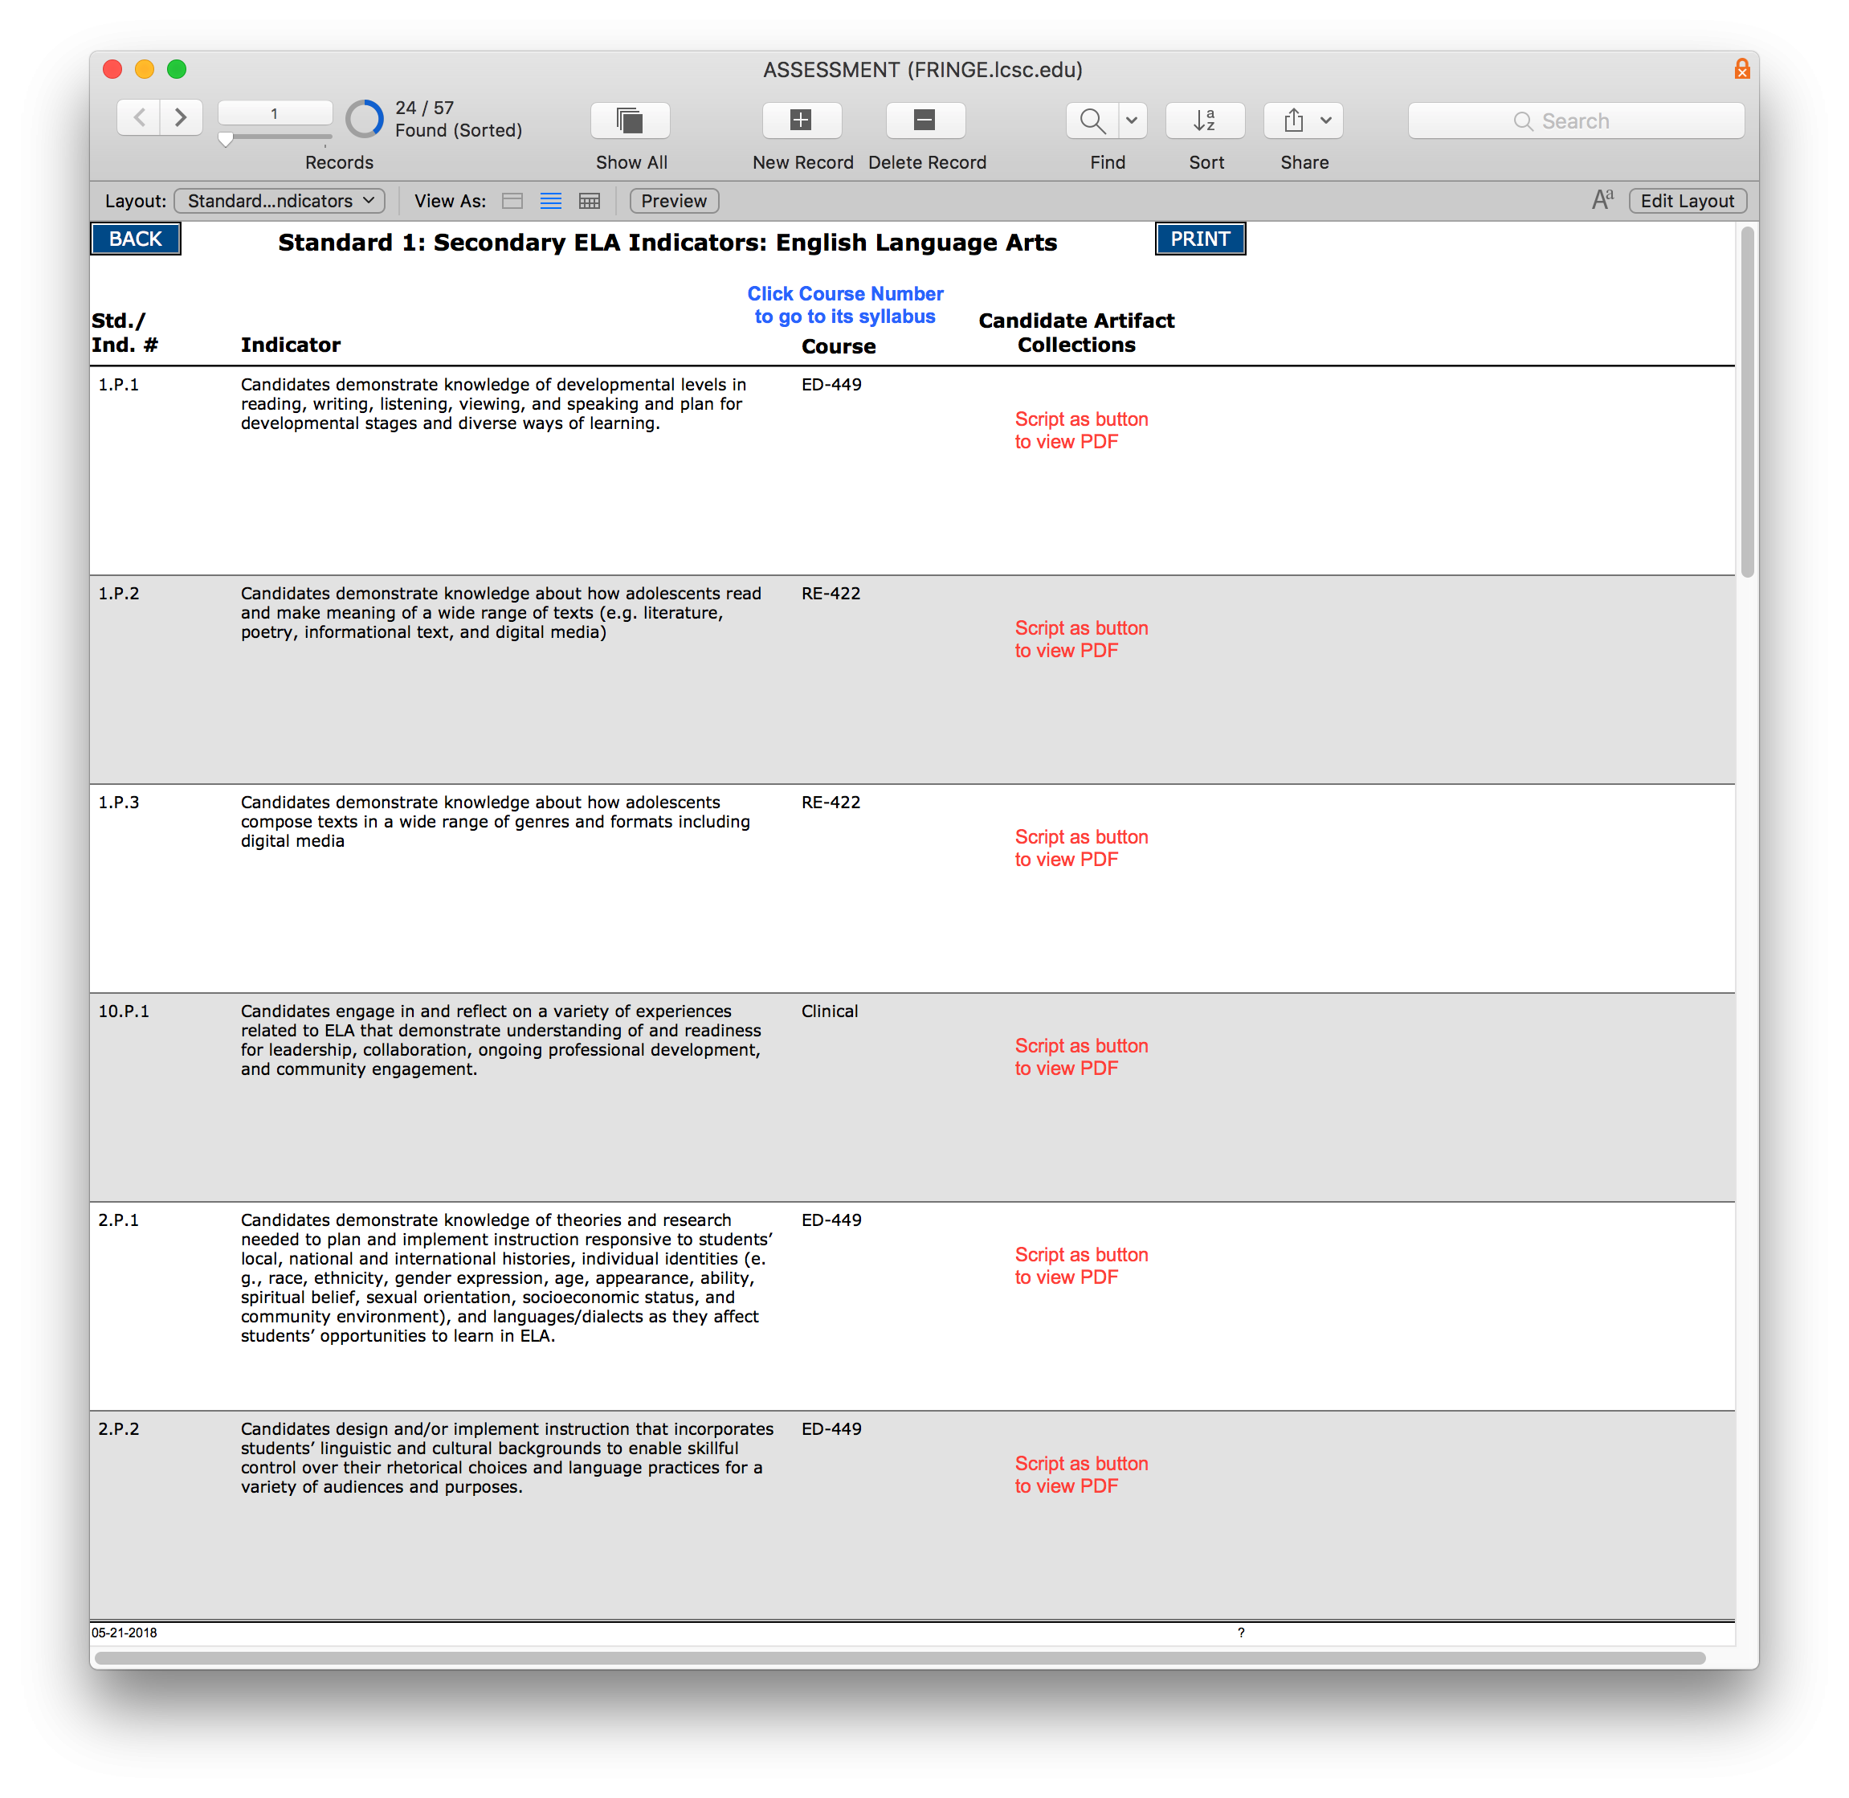Click the 2.P.2 indicator description text

(507, 1457)
